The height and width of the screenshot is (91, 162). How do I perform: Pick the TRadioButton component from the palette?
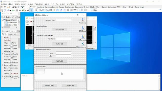point(65,10)
